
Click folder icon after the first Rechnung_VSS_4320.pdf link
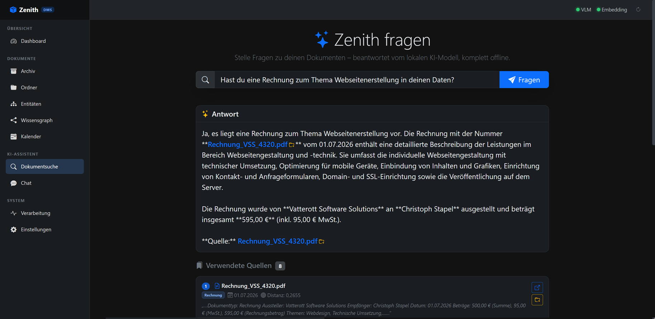tap(292, 145)
